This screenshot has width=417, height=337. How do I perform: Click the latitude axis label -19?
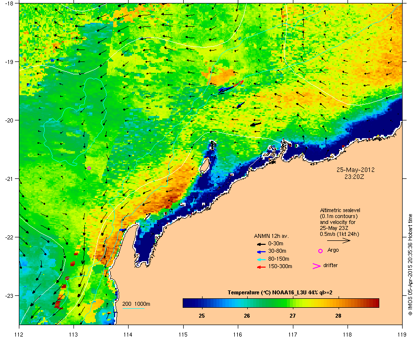(9, 61)
